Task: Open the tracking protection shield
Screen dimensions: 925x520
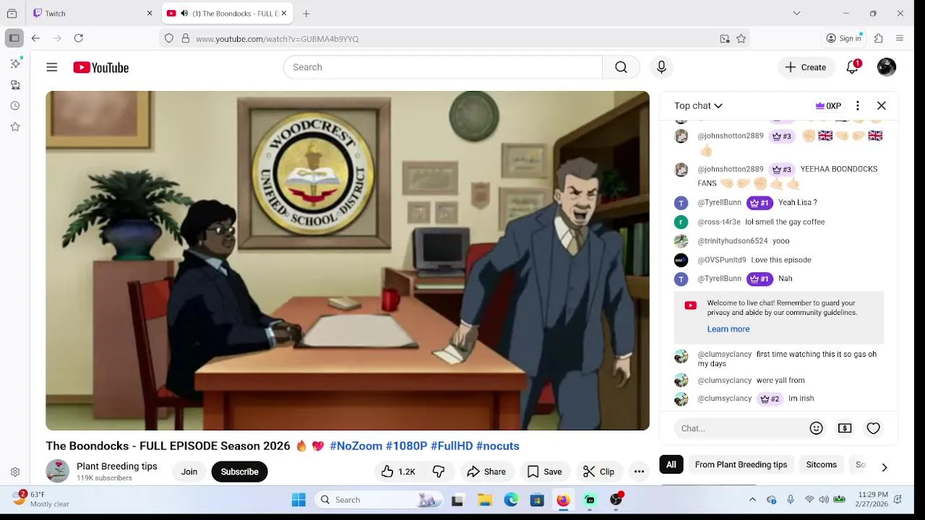Action: click(x=169, y=39)
